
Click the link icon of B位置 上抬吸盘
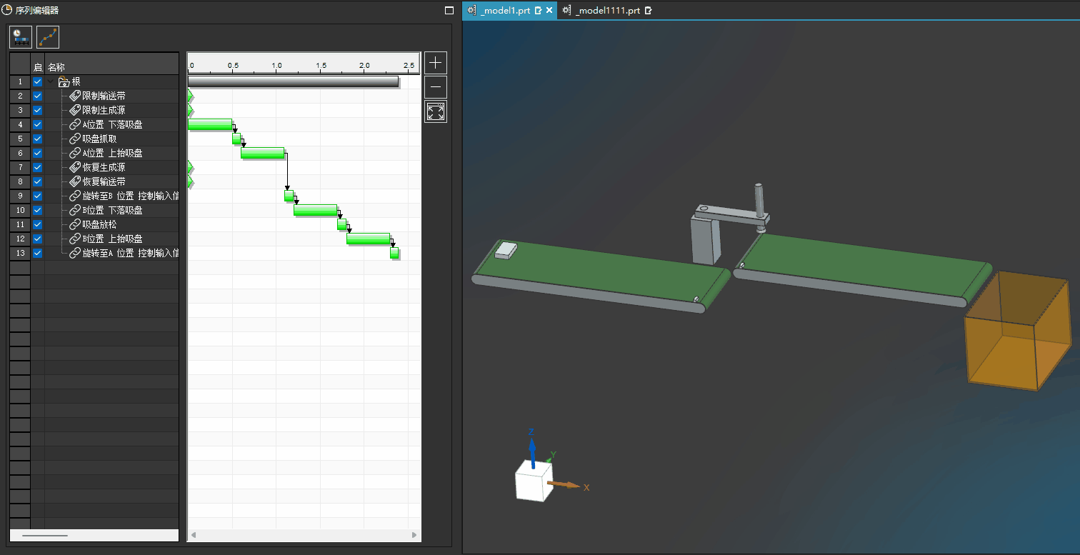75,239
